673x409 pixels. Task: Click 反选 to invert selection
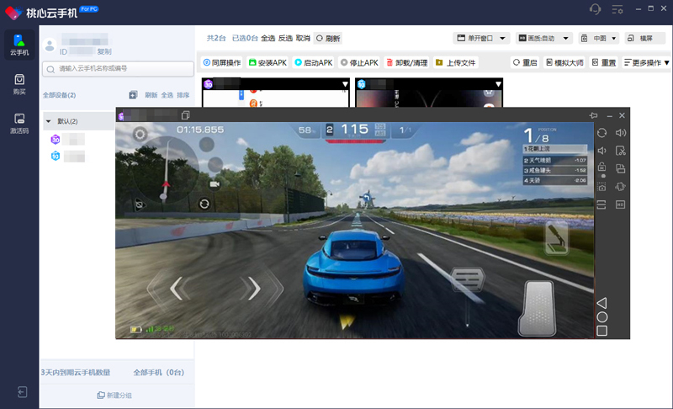click(x=285, y=38)
